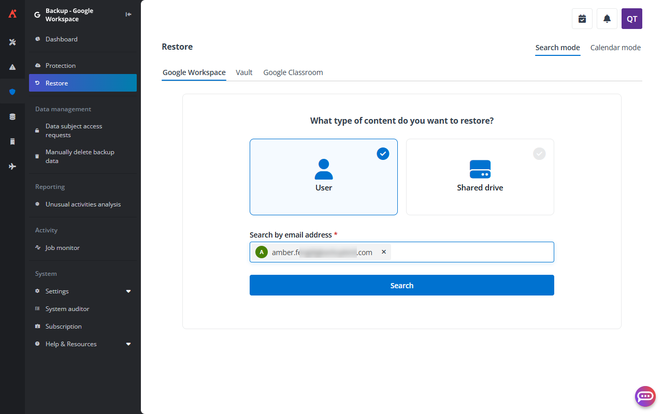Open the Vault tab
The height and width of the screenshot is (414, 663).
[244, 72]
